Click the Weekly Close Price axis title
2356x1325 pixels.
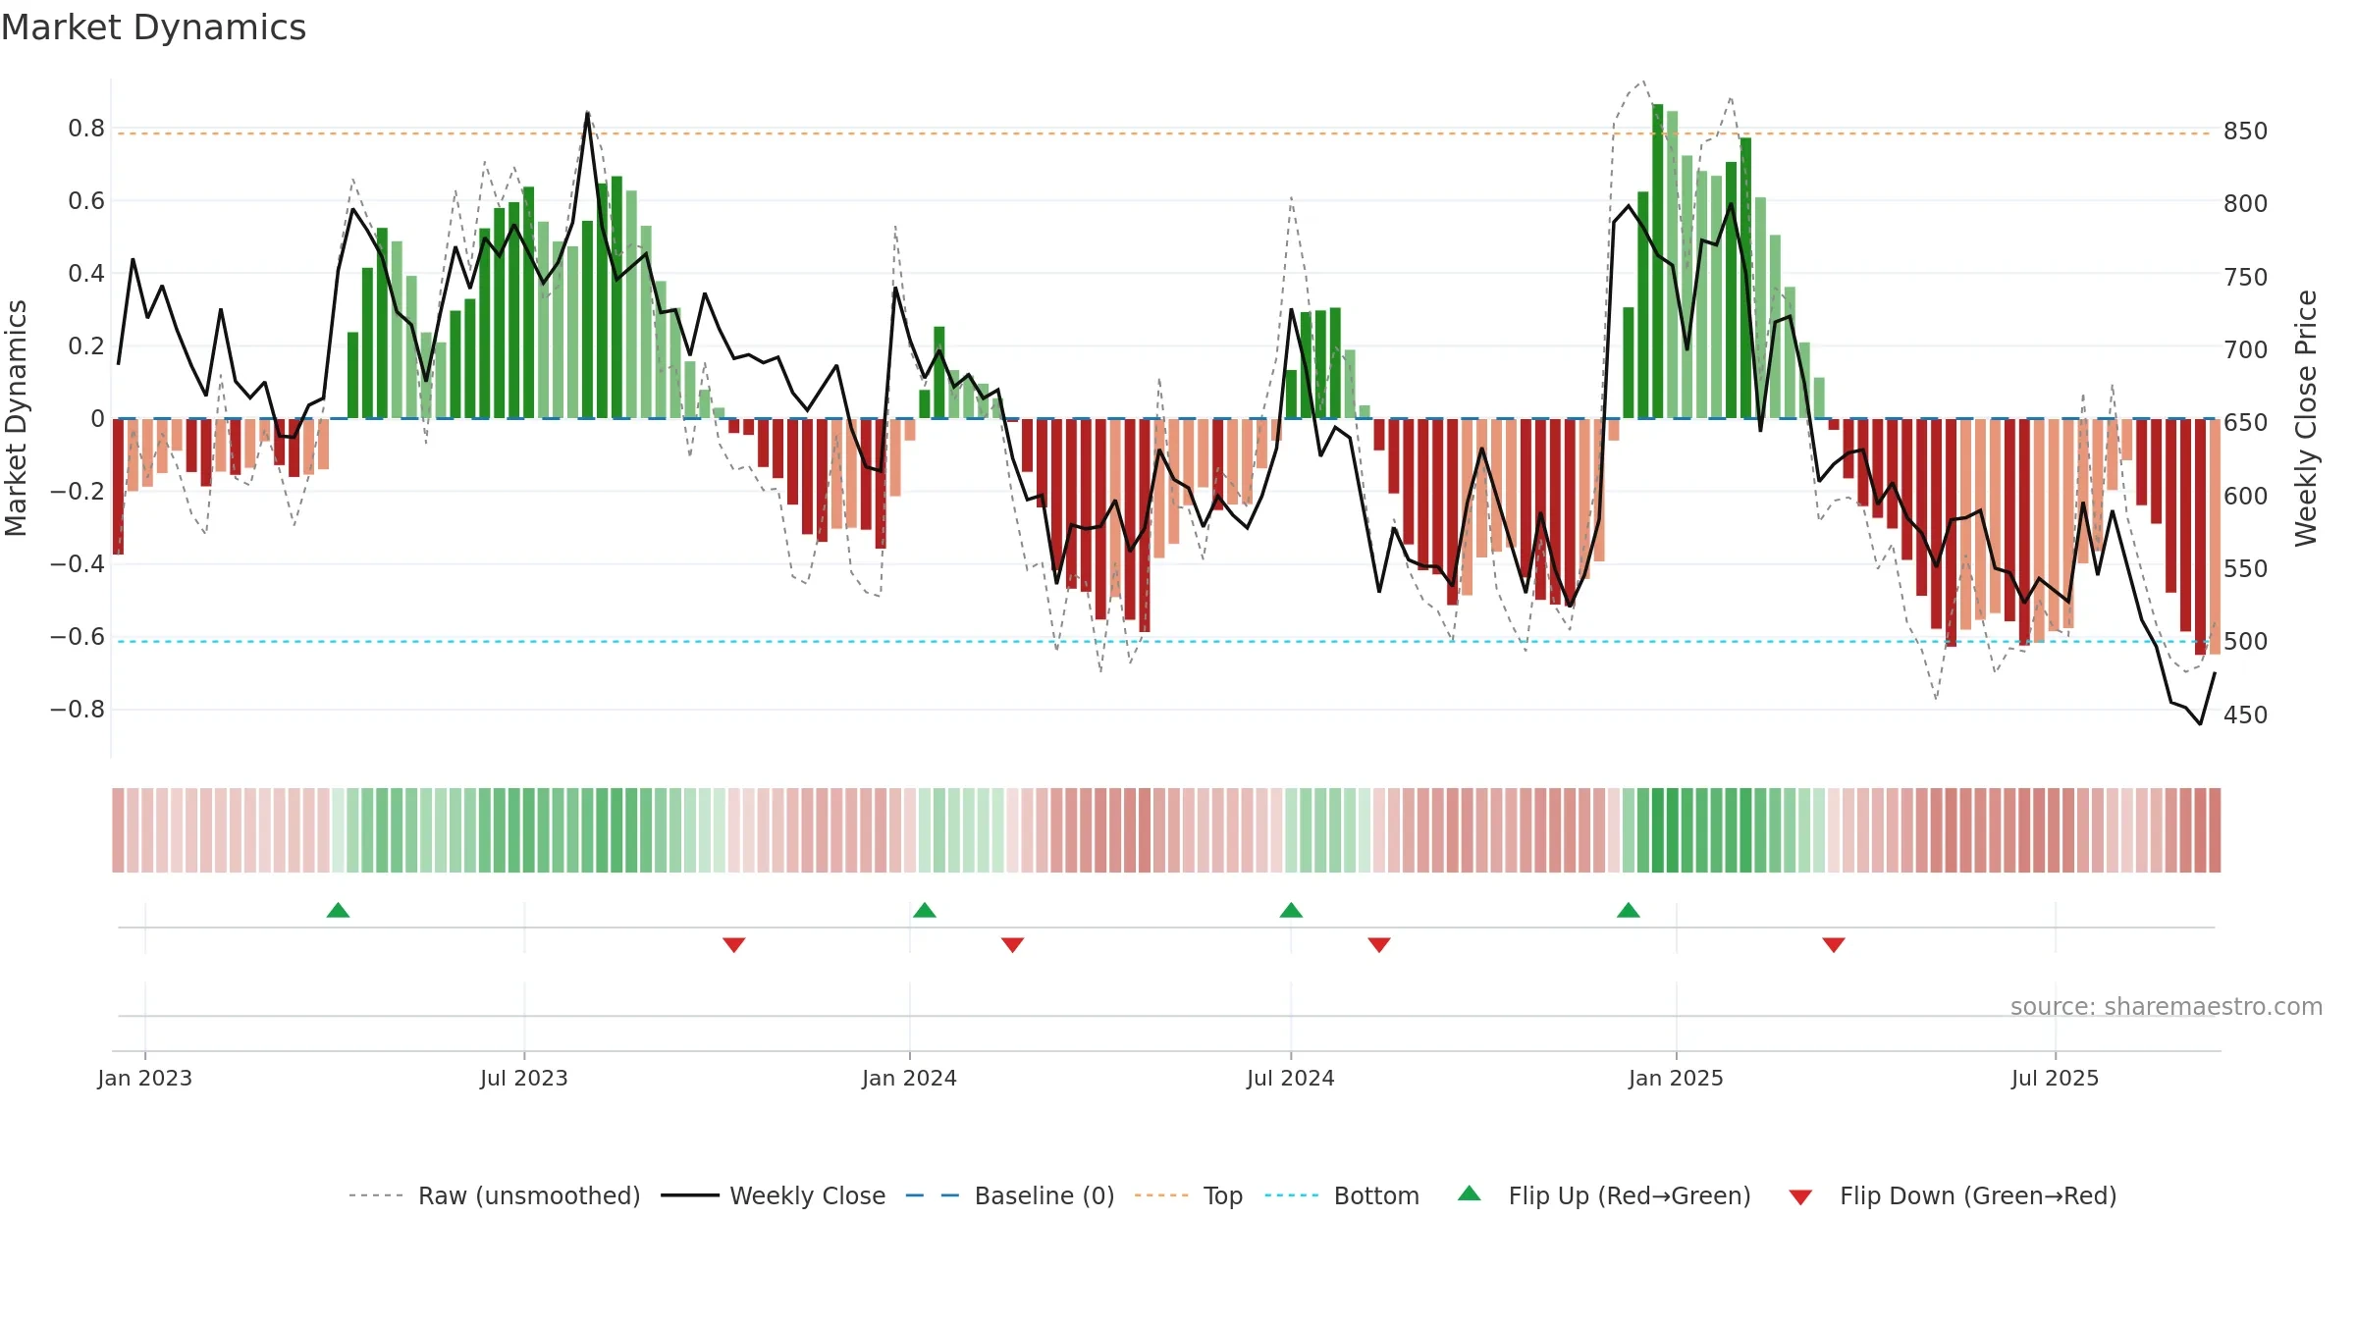coord(2306,418)
